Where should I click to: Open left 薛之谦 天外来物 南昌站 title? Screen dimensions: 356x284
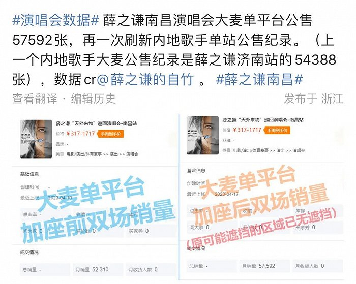click(x=97, y=123)
